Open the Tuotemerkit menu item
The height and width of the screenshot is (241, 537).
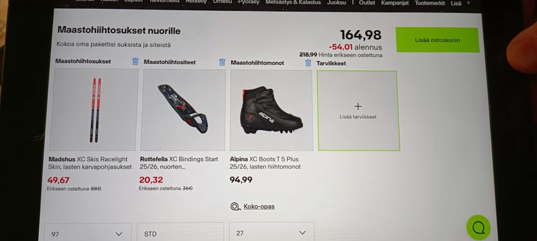click(x=430, y=3)
